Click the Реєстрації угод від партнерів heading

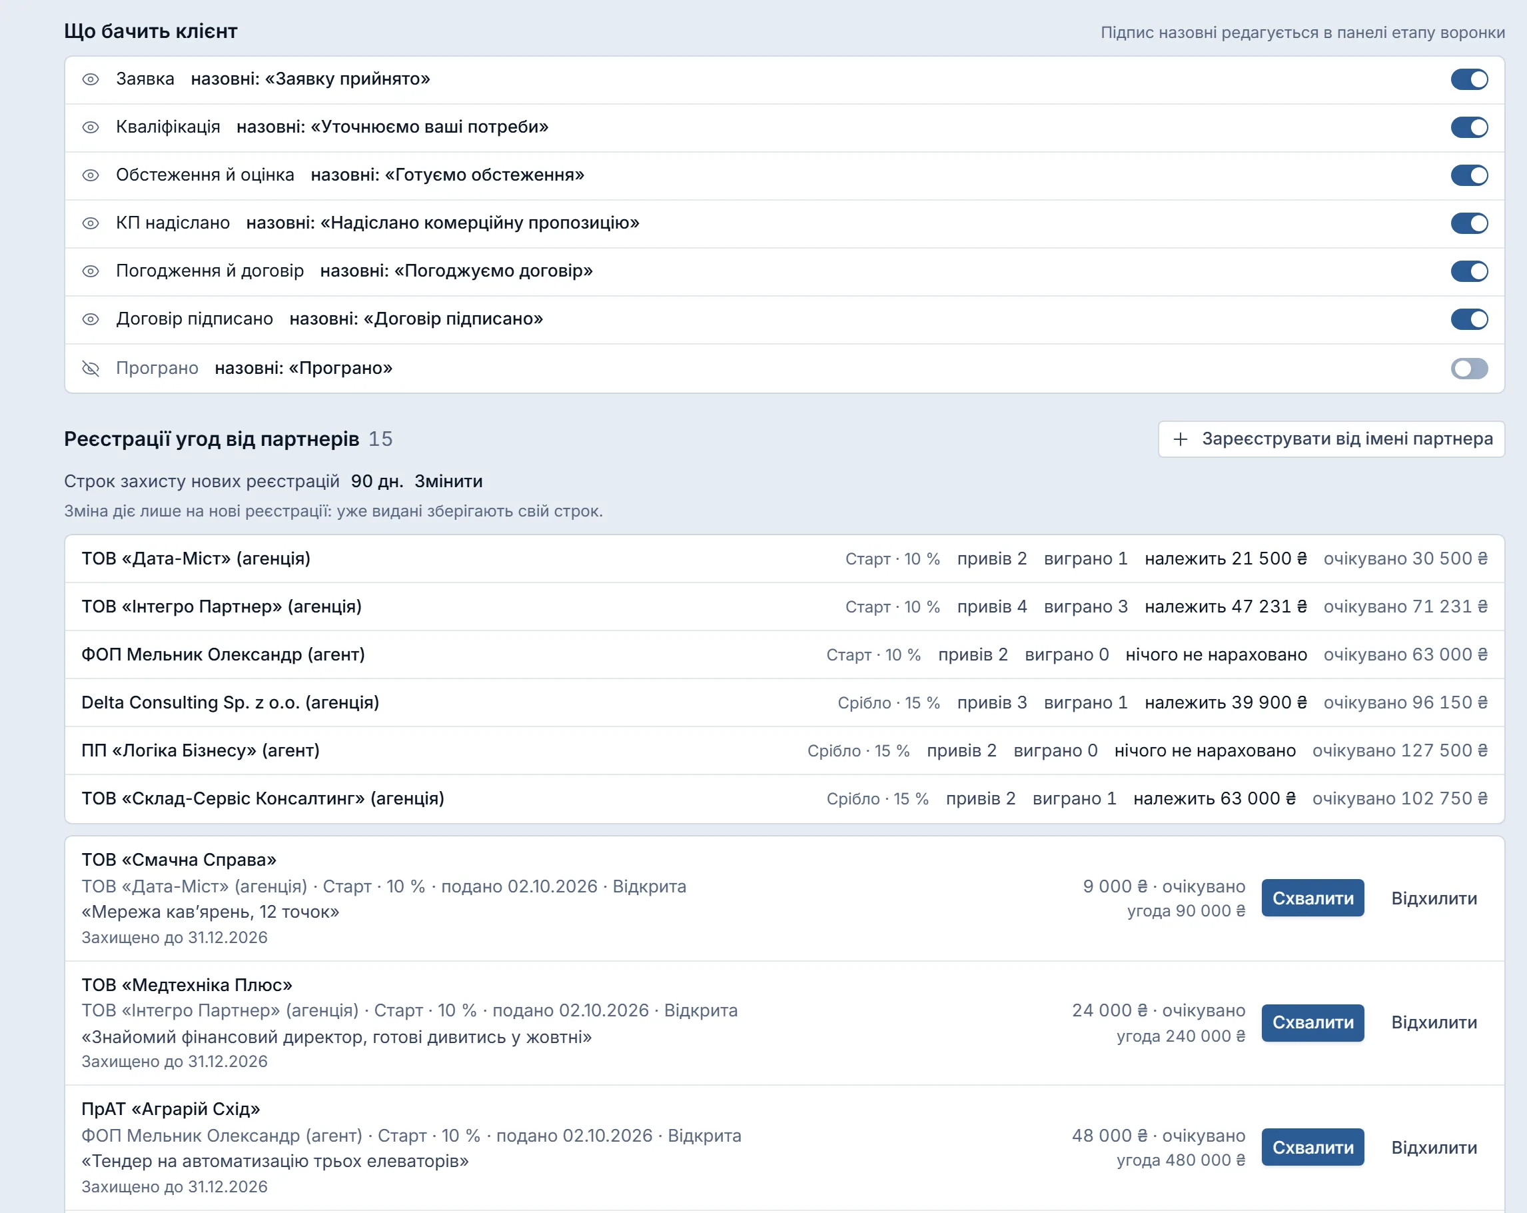click(x=212, y=439)
